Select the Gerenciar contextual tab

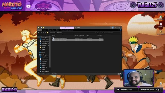coord(67,28)
